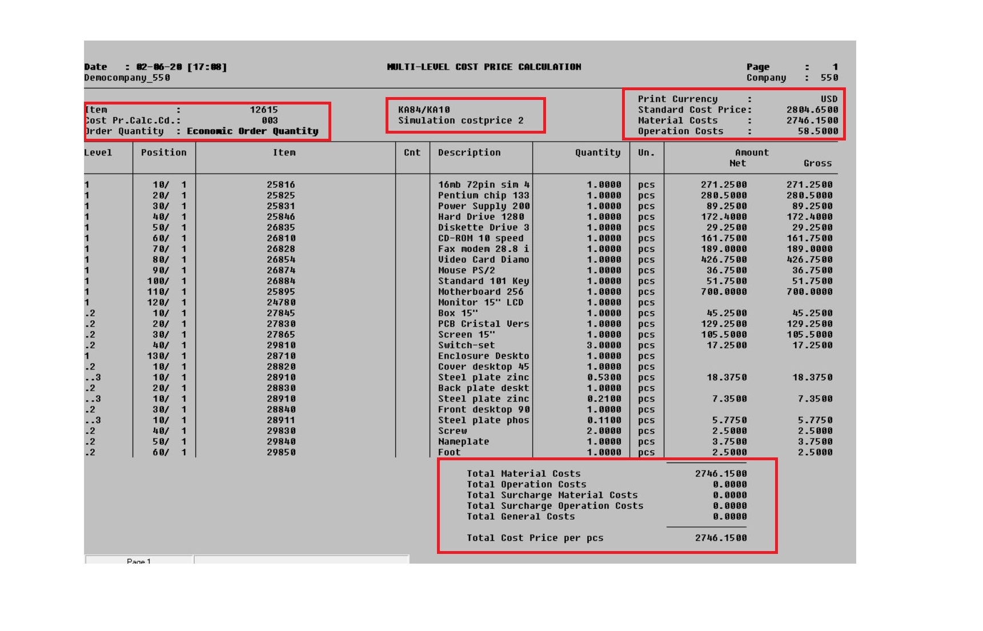Select the Pentium chip 133 row description

[x=483, y=195]
